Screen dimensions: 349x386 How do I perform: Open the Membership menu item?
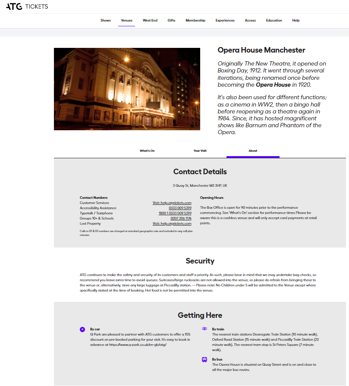point(195,20)
